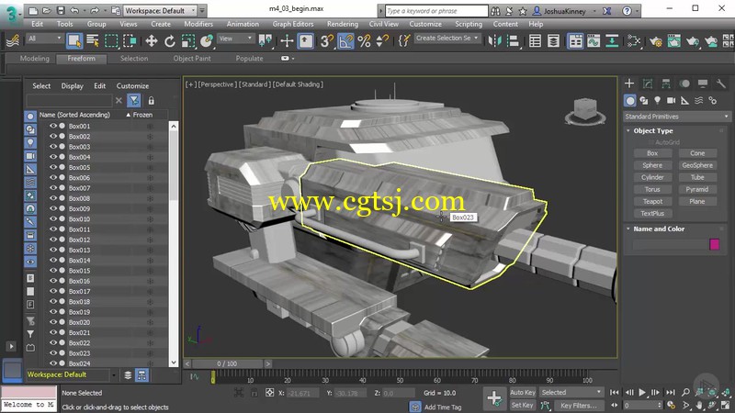Hide Box020 using its eye icon

53,322
